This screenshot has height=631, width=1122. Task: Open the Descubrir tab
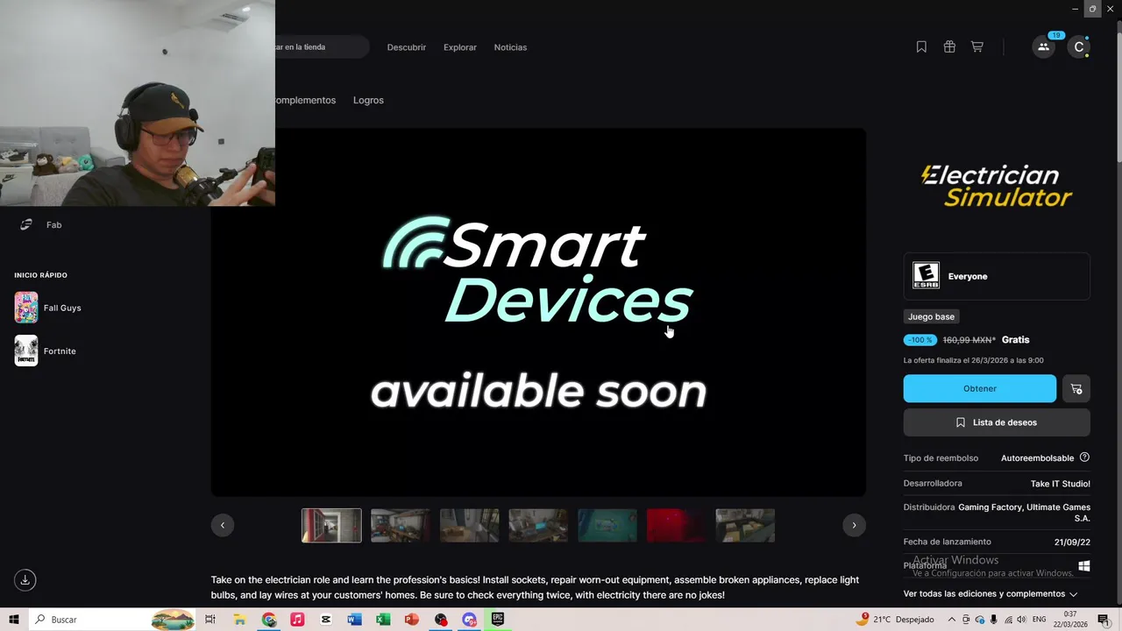407,47
